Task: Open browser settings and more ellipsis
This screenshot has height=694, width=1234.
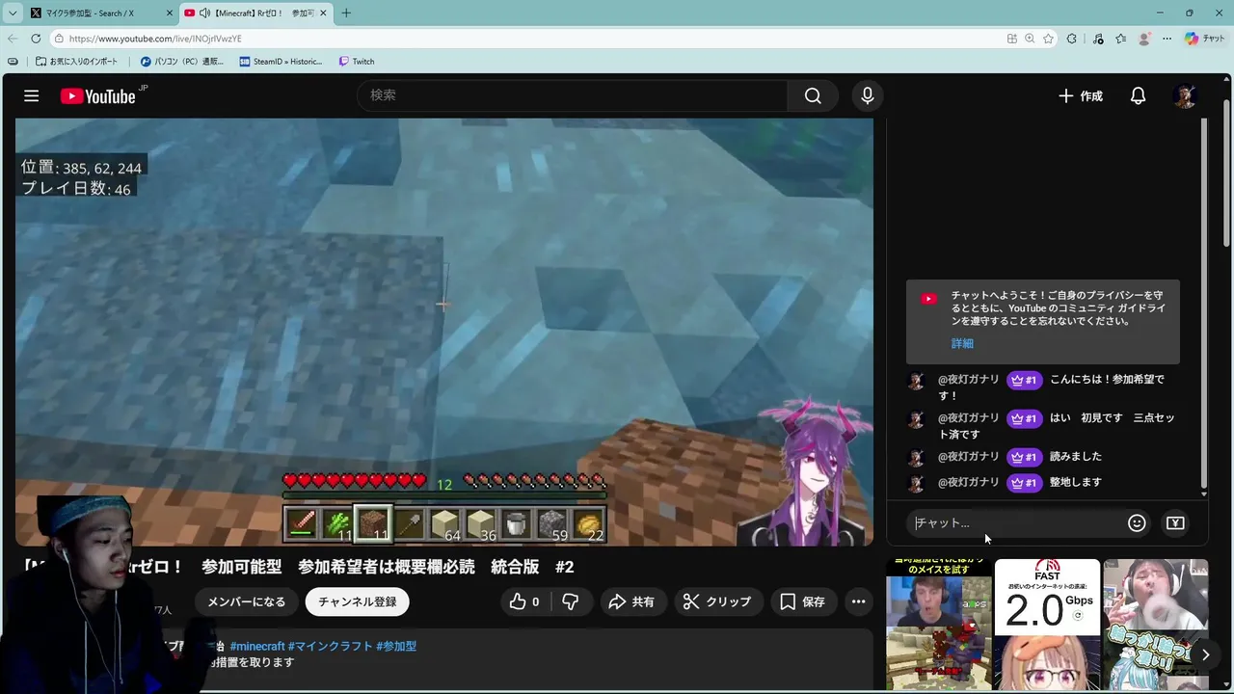Action: pos(1167,39)
